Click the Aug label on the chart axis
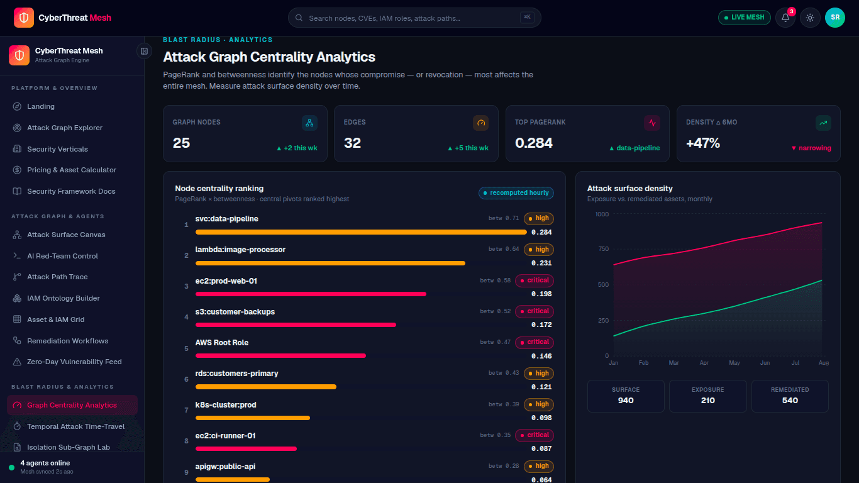The height and width of the screenshot is (483, 859). coord(824,363)
